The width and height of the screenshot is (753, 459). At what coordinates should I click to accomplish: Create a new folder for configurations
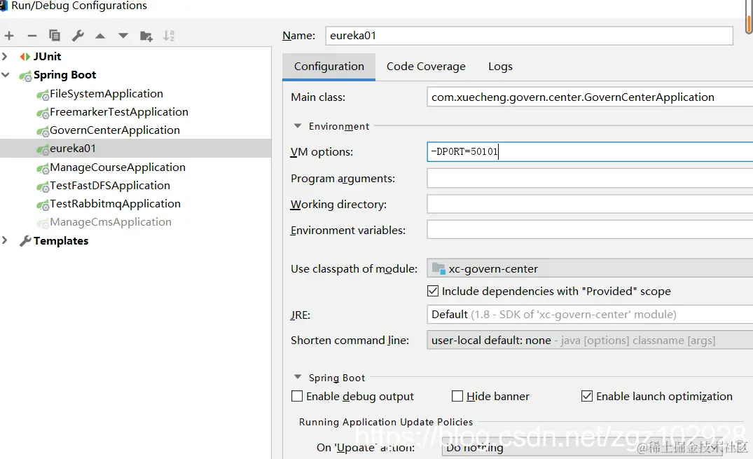[x=146, y=36]
